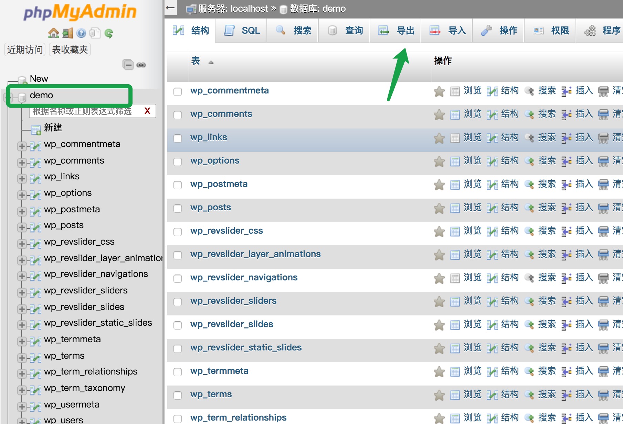Open the 搜索 (Search) tab
This screenshot has width=623, height=424.
point(293,31)
